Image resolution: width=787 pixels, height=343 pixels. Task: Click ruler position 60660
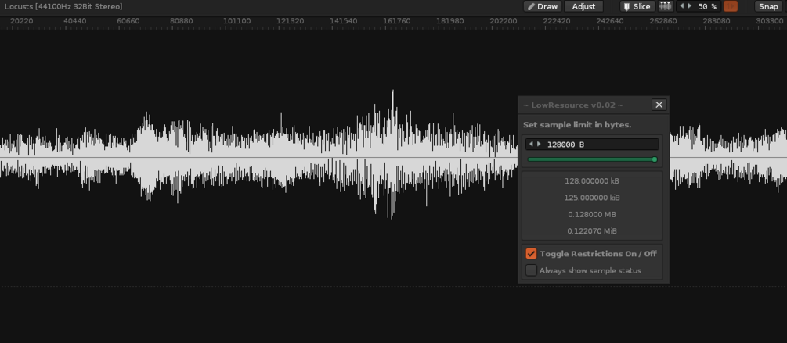coord(128,21)
